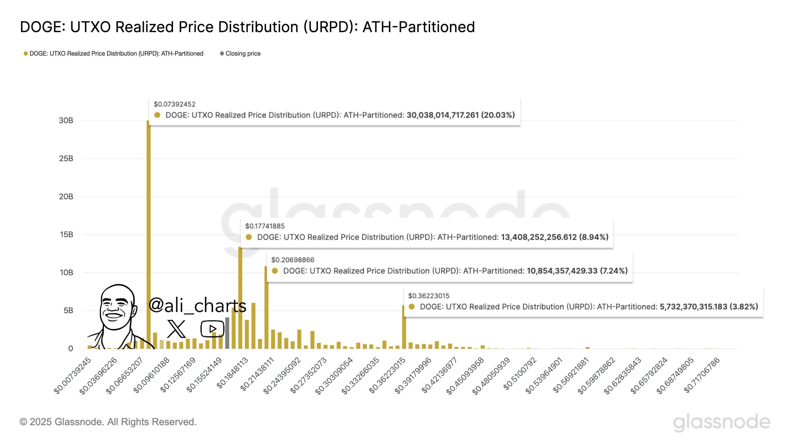Click the @ali_charts handle text
The width and height of the screenshot is (791, 445).
tap(197, 305)
